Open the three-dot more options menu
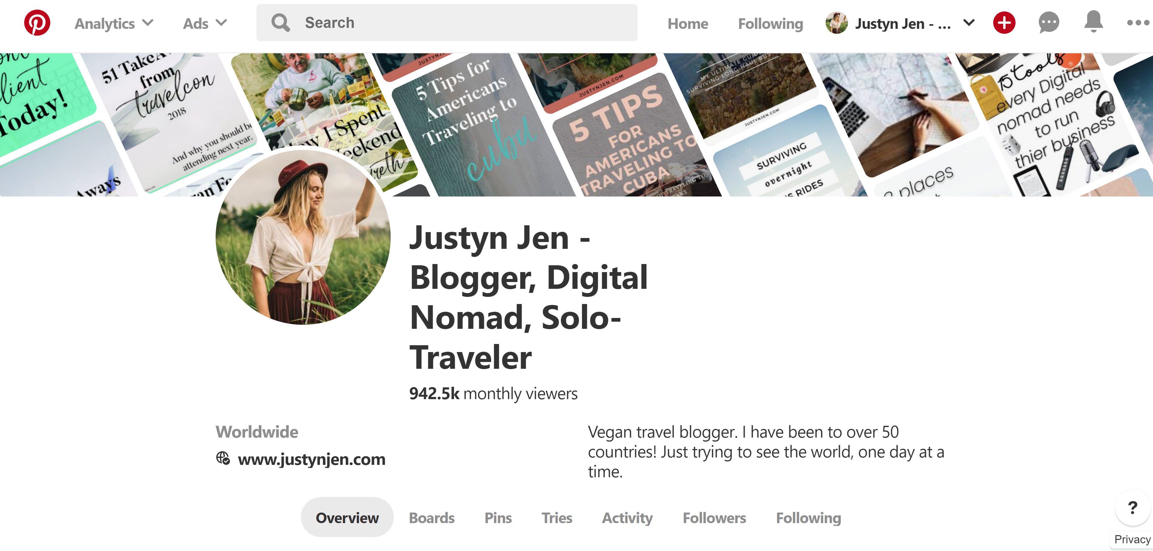Viewport: 1153px width, 551px height. tap(1138, 23)
